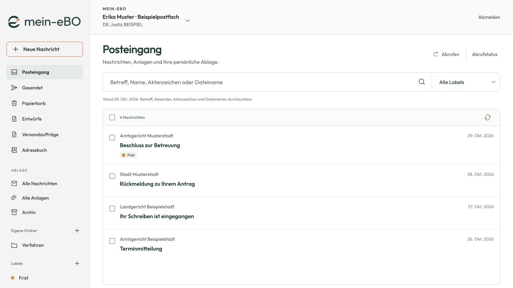This screenshot has width=513, height=288.
Task: Click the Frist tag on Beschluss message
Action: point(128,155)
